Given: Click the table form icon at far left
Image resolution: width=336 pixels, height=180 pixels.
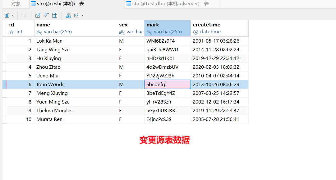Looking at the screenshot, I should pos(7,15).
